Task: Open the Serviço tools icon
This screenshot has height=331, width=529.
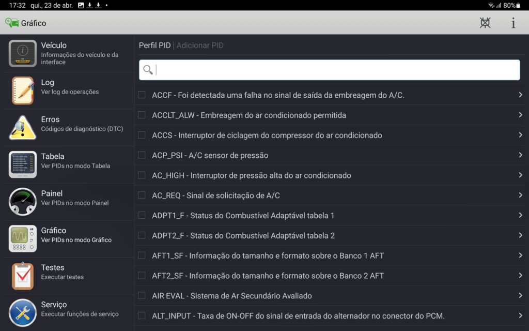Action: click(23, 312)
